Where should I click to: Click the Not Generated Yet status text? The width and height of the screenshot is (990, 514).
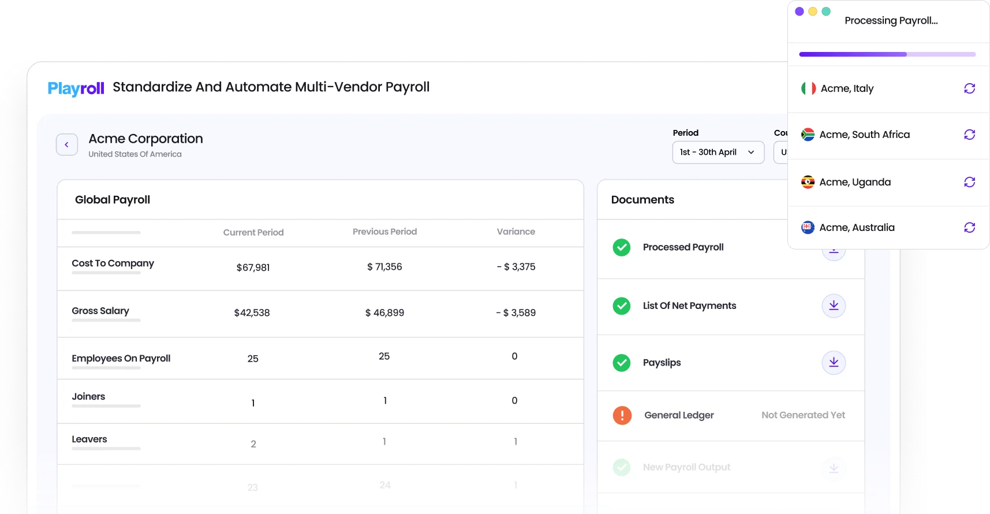tap(803, 415)
